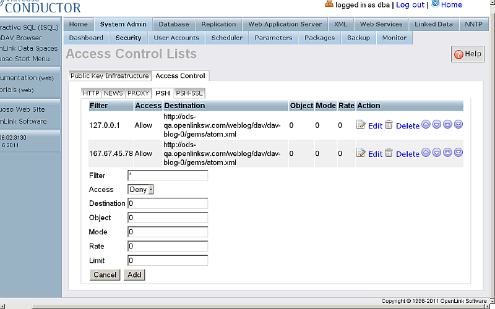
Task: Click the edit pencil icon for 127.0.0.1
Action: [x=361, y=125]
